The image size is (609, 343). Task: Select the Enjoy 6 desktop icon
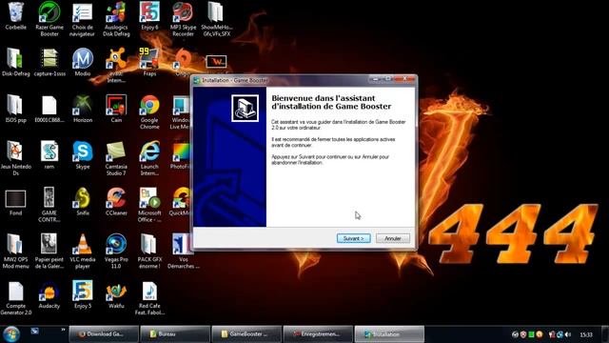pos(149,16)
